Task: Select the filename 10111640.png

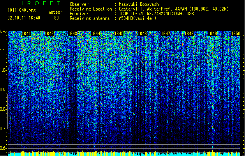Action: point(21,10)
